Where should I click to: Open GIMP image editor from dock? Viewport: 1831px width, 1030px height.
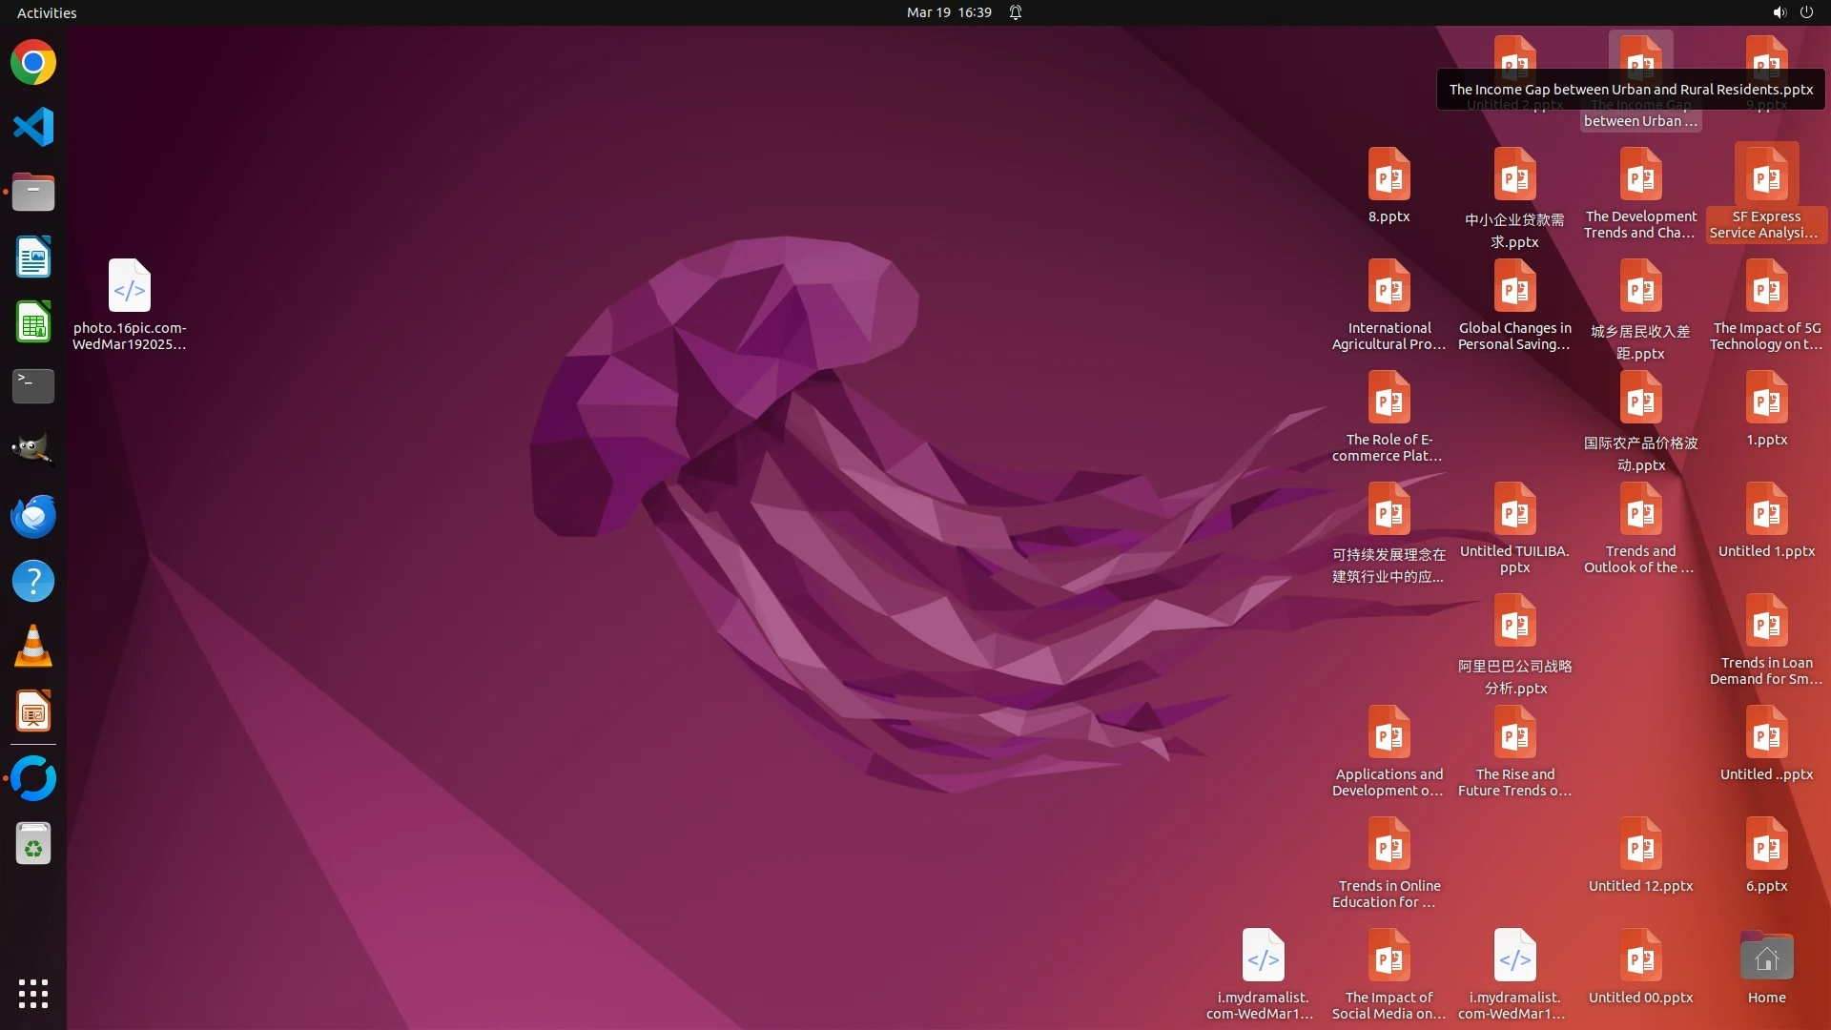click(x=33, y=450)
